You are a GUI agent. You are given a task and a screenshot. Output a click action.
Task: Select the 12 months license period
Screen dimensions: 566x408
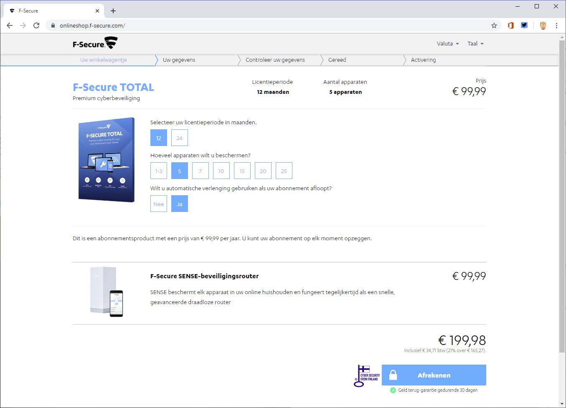(x=159, y=138)
